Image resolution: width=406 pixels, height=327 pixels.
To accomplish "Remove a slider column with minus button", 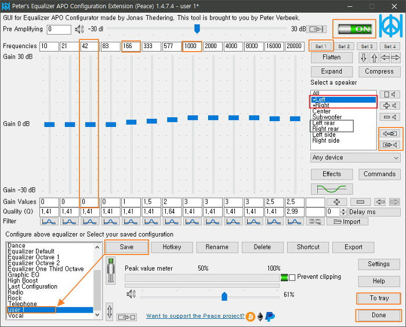I will 360,202.
